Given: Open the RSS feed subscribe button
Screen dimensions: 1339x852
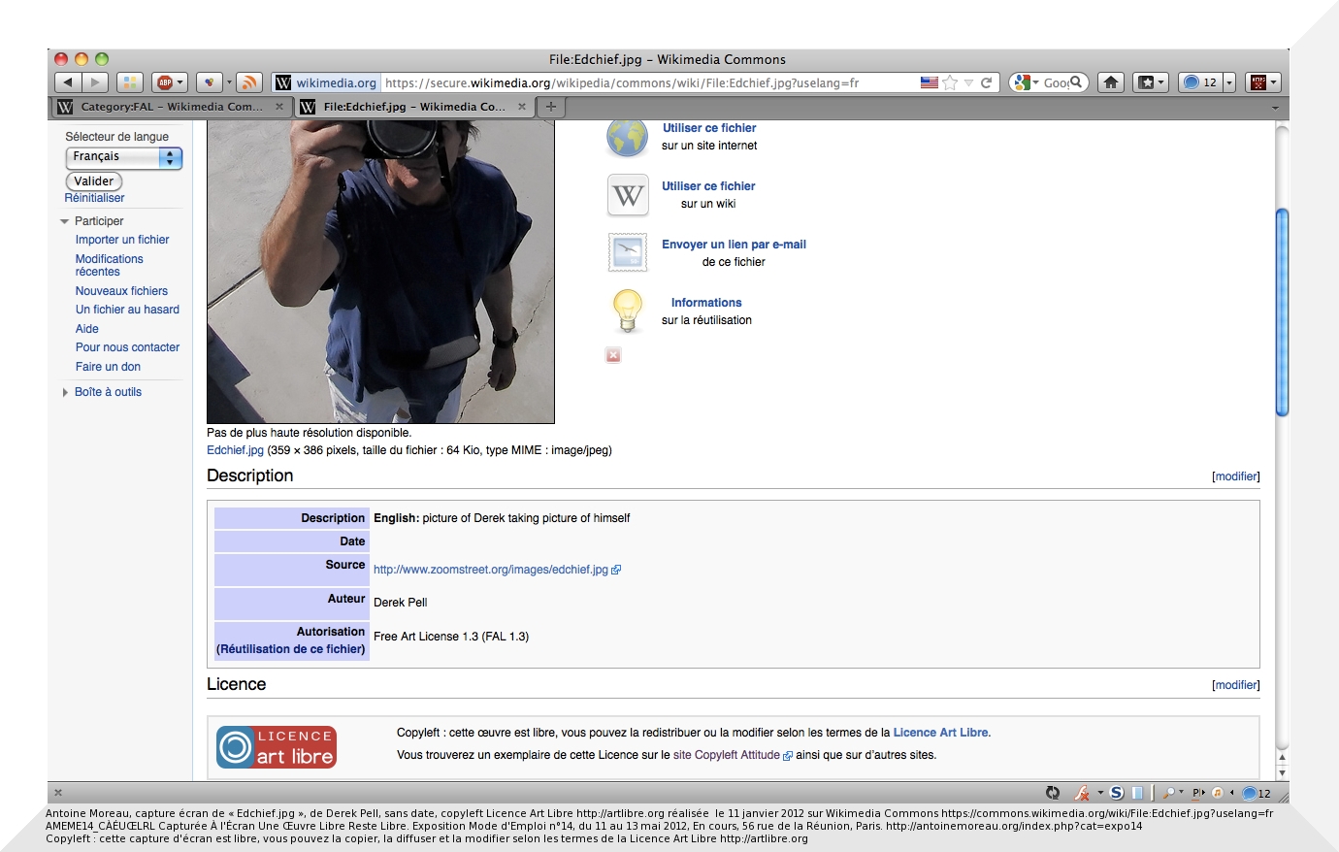Looking at the screenshot, I should pyautogui.click(x=249, y=82).
